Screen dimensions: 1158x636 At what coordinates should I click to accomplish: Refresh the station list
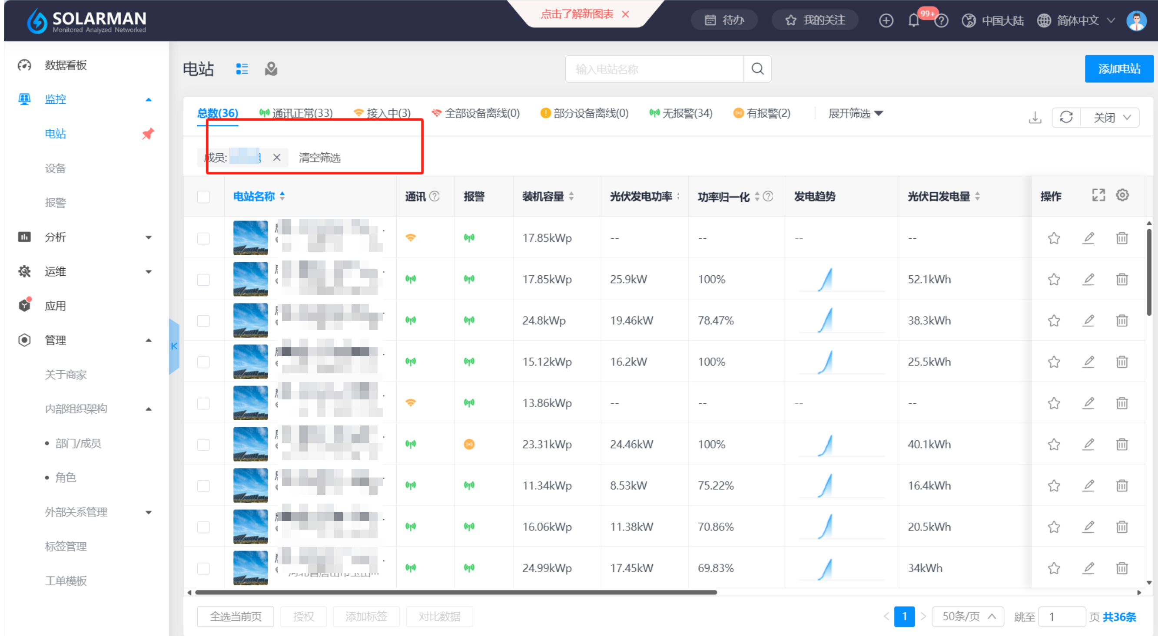tap(1066, 118)
